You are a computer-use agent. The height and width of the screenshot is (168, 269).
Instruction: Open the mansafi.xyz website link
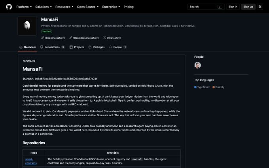(55, 38)
